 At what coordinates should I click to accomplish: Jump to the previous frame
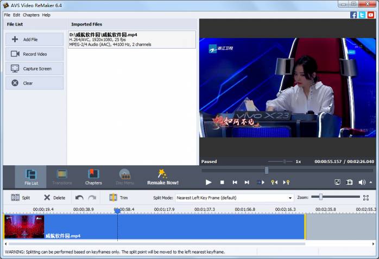(235, 183)
